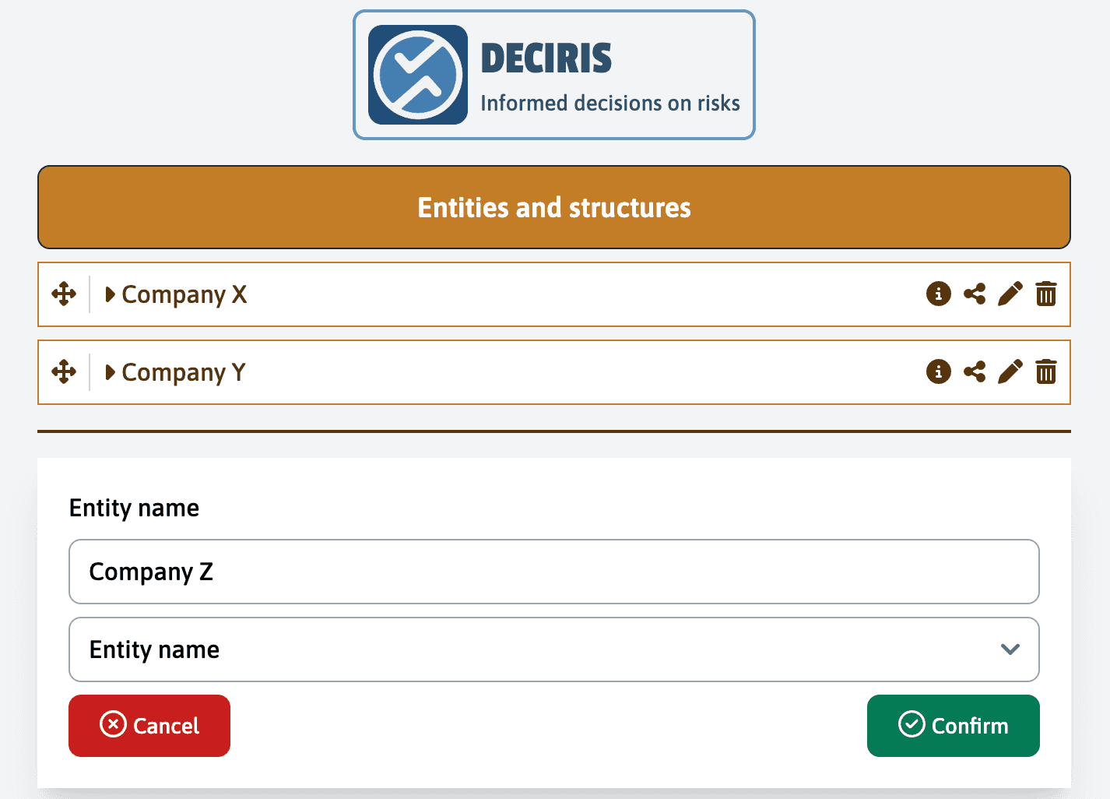Viewport: 1110px width, 799px height.
Task: Select the Company Z input field
Action: 554,572
